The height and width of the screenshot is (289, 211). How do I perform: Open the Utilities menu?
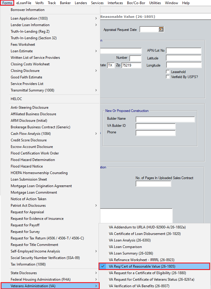pos(155,3)
